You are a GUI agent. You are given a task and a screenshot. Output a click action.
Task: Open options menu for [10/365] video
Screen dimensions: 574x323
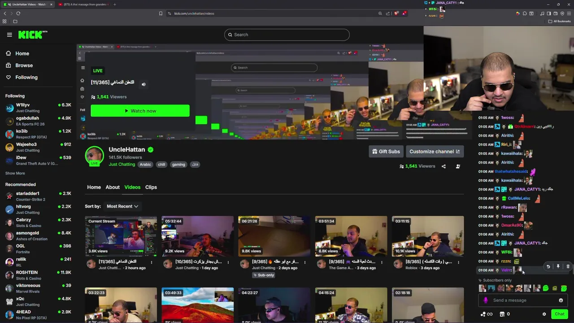pyautogui.click(x=228, y=262)
